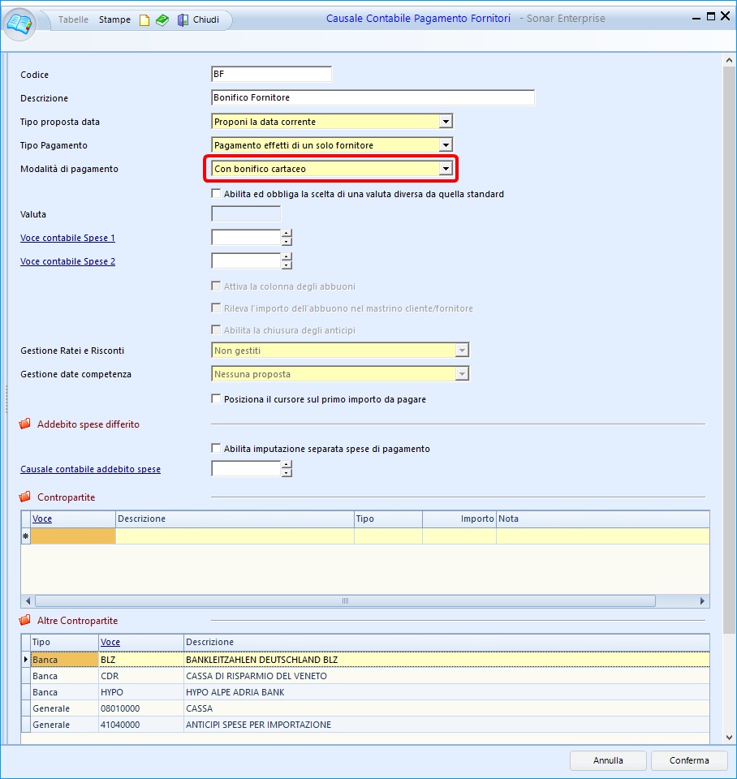The height and width of the screenshot is (779, 737).
Task: Toggle 'Abilita imputazione separata spese di pagamento'
Action: click(216, 449)
